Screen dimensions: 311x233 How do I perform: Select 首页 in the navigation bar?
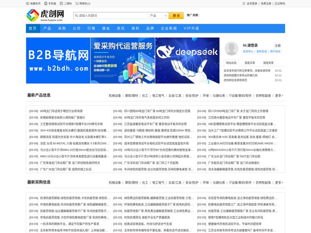[x=33, y=28]
